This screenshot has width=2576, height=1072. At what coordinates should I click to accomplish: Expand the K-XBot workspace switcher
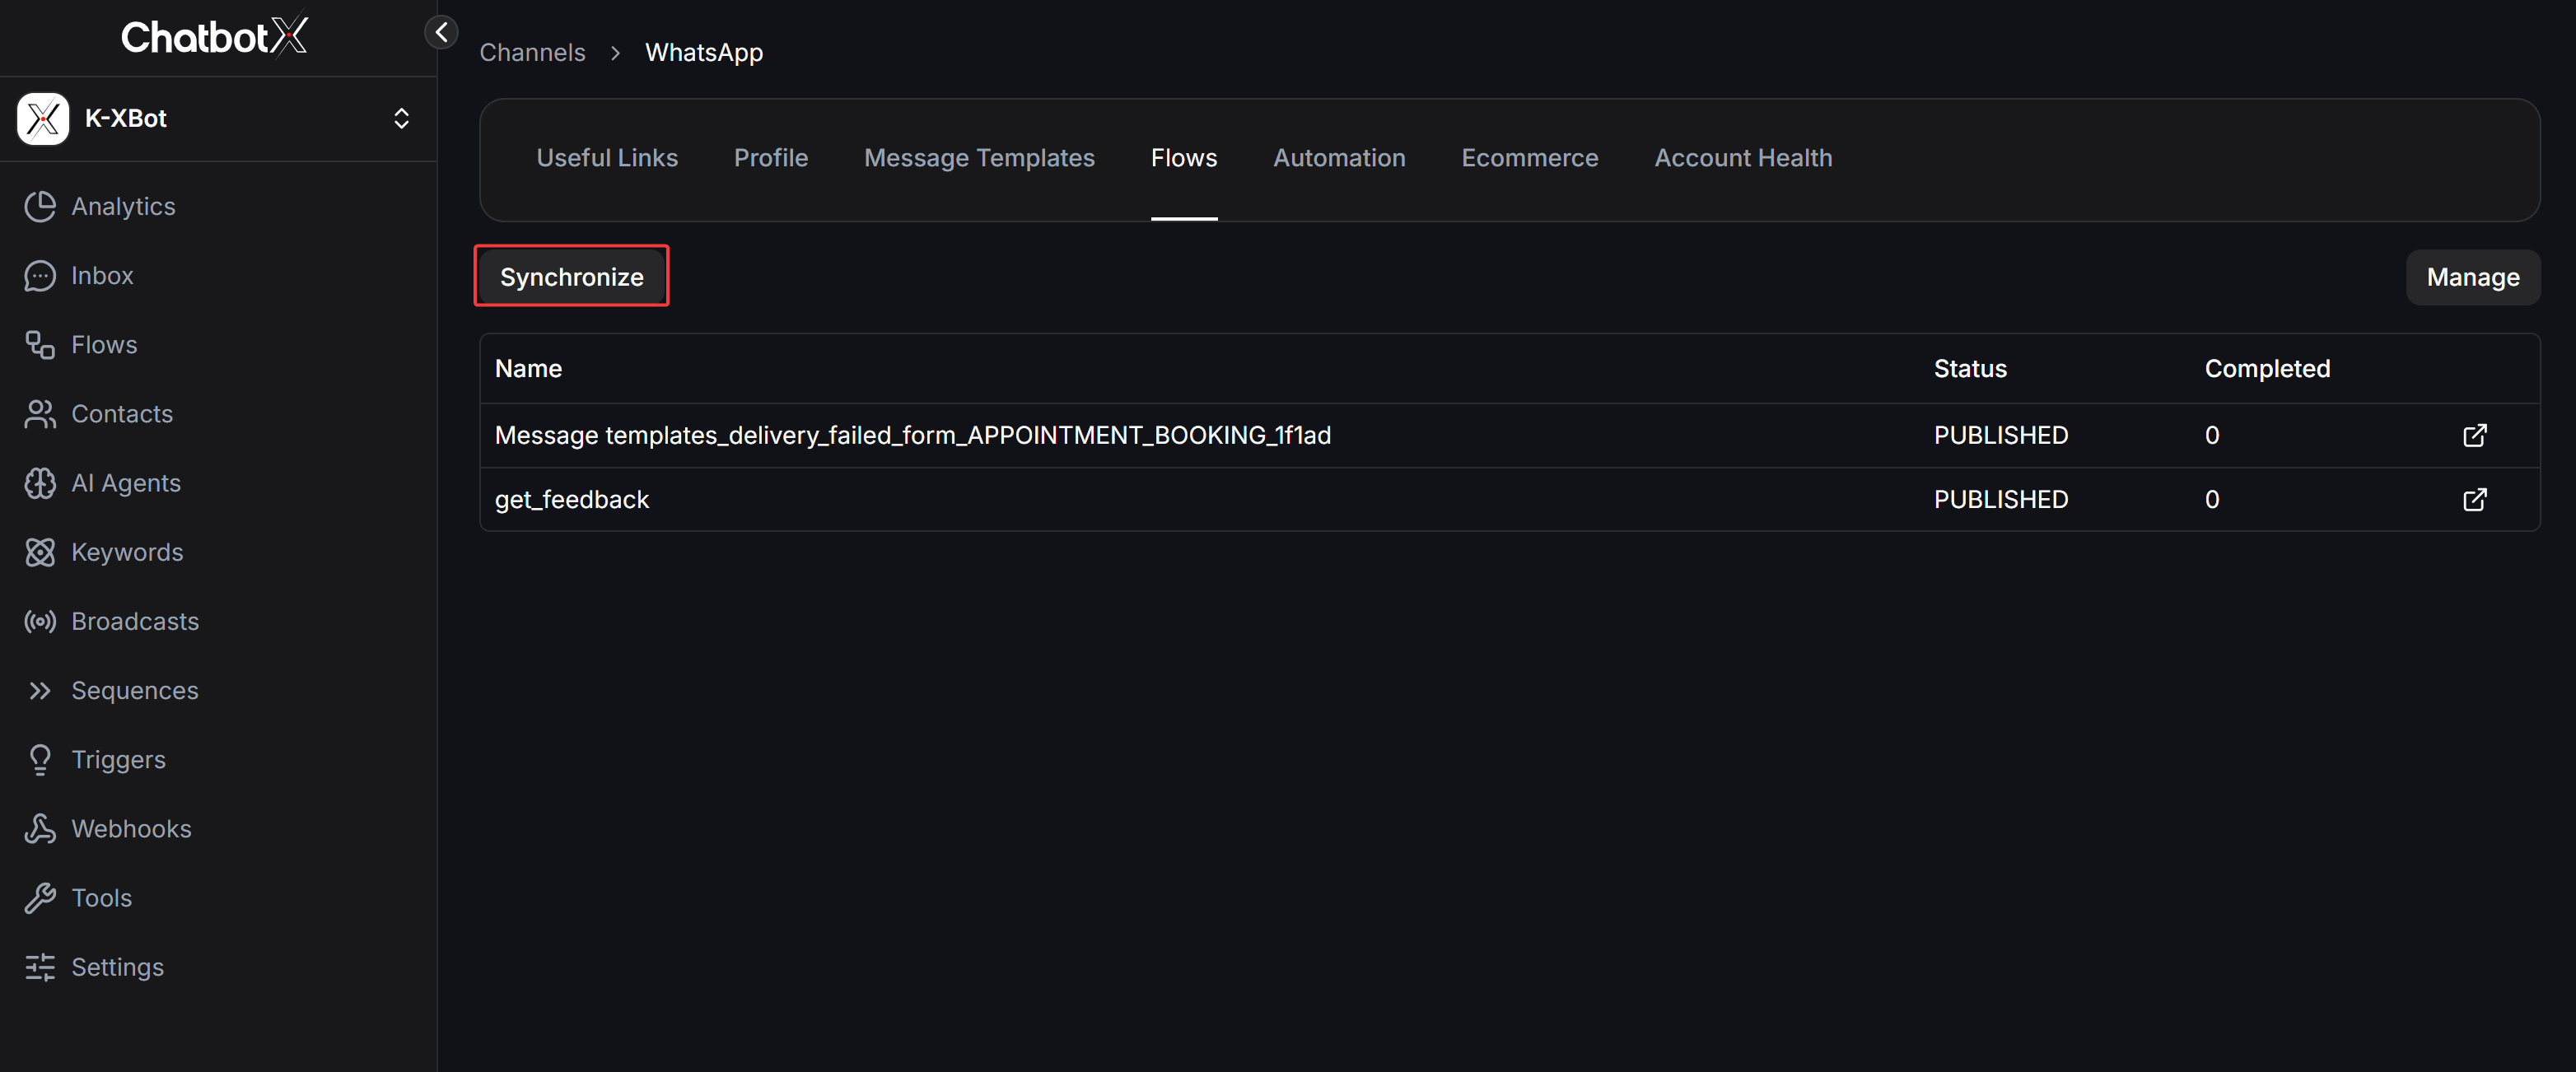[x=401, y=119]
